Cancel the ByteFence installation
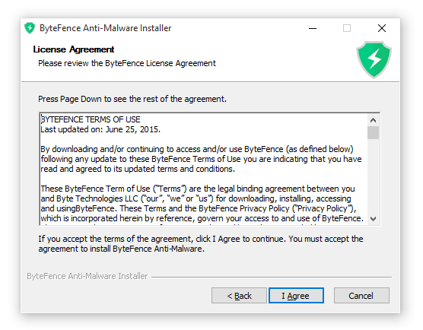 [x=361, y=296]
